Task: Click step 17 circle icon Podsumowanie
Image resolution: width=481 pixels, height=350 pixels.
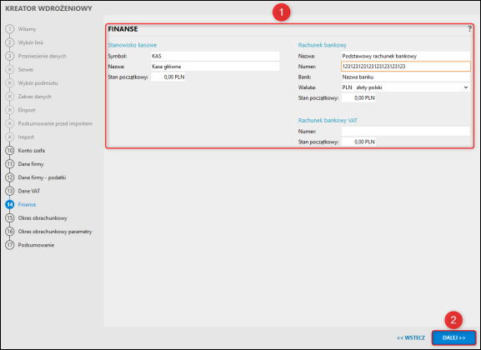Action: tap(10, 245)
